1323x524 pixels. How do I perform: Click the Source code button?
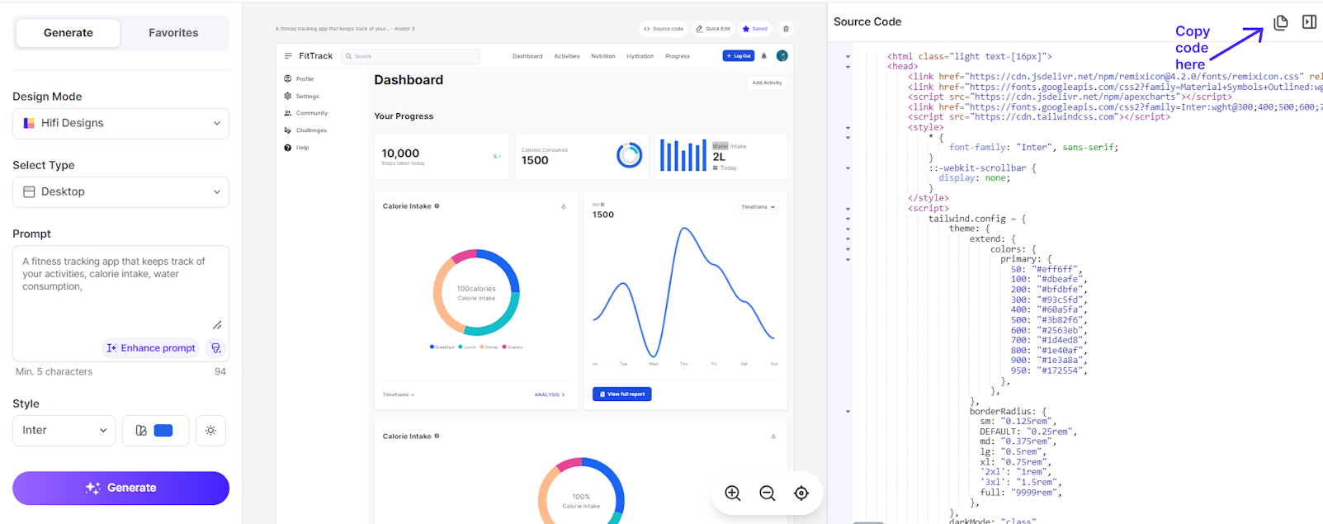pyautogui.click(x=664, y=29)
